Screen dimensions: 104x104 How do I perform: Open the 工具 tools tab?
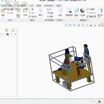[31, 6]
